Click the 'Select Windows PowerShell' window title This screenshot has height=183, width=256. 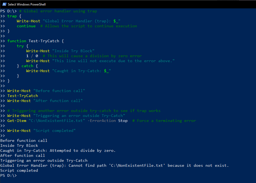point(27,4)
